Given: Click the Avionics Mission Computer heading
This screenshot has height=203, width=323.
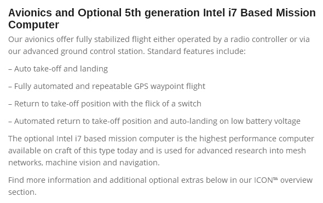Looking at the screenshot, I should 162,19.
